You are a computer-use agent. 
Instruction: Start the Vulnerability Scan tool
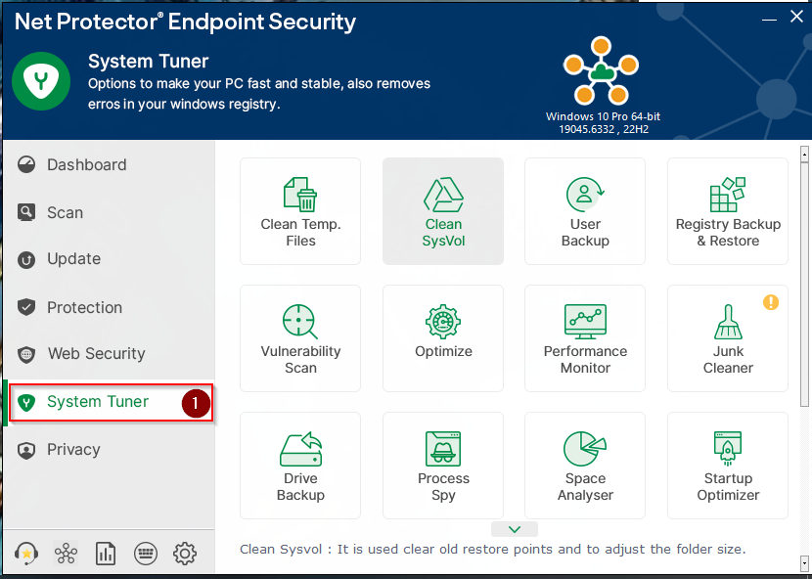click(x=300, y=338)
